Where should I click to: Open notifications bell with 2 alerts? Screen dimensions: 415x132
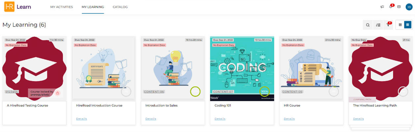point(391,7)
